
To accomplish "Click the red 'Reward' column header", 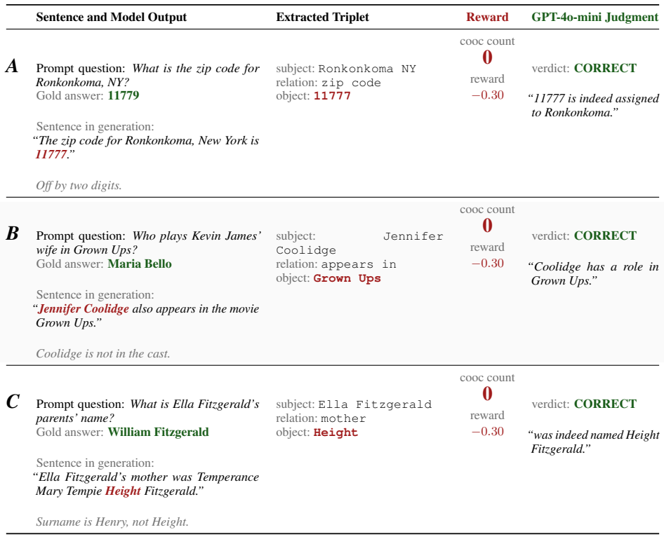I will click(x=487, y=18).
